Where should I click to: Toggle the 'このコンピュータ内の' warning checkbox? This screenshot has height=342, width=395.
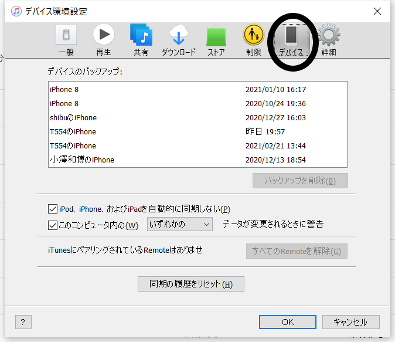52,225
